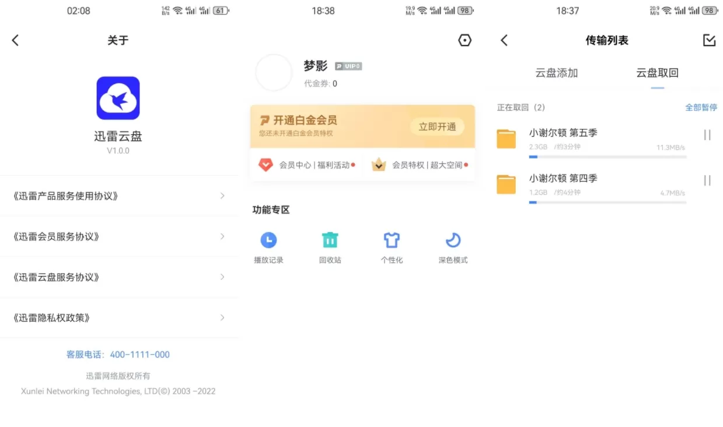Image resolution: width=723 pixels, height=427 pixels.
Task: Tap 代金券: 0 voucher text
Action: tap(320, 84)
